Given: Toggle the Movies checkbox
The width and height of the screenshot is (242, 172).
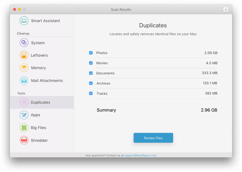Looking at the screenshot, I should [x=91, y=63].
